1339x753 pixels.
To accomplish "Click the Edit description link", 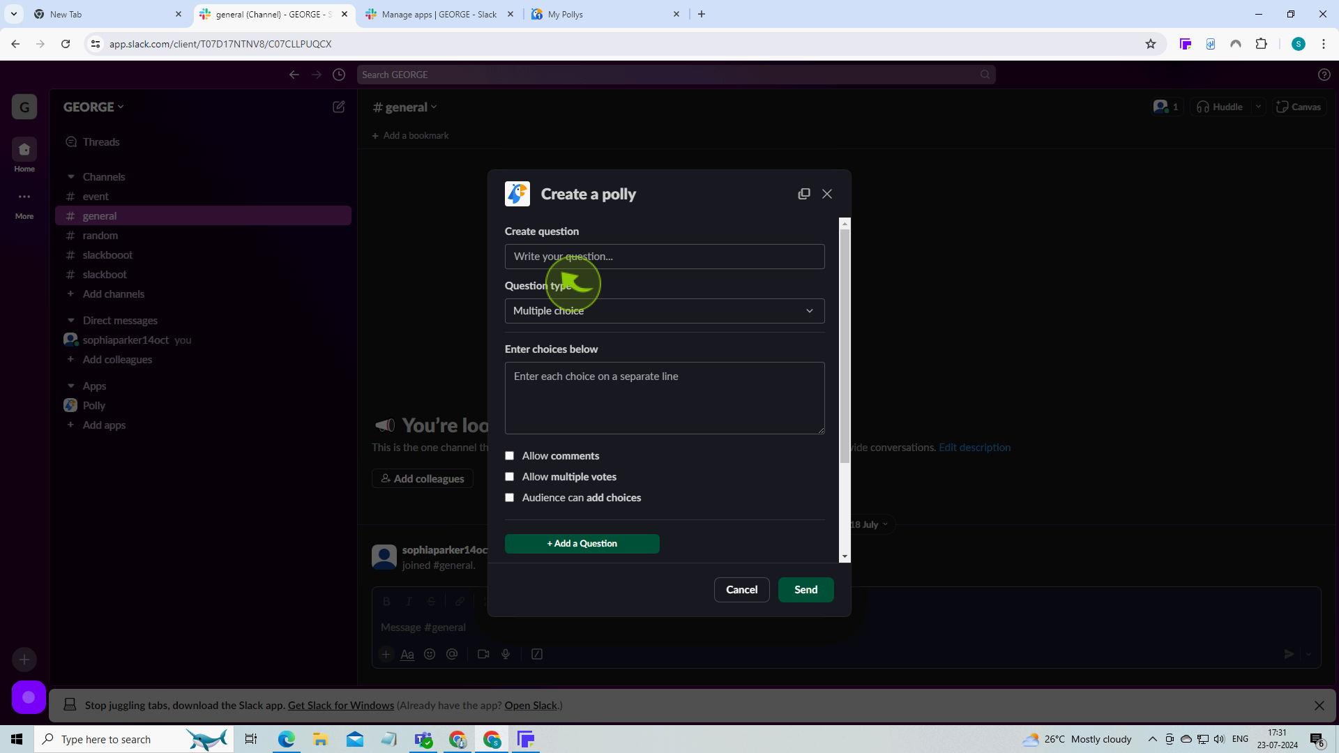I will click(974, 448).
